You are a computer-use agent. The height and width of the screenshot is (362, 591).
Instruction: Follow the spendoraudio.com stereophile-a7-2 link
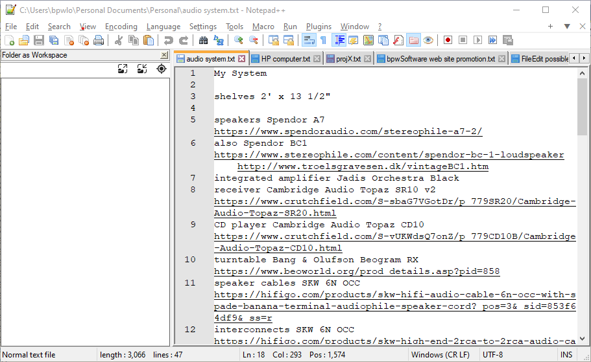(x=348, y=131)
